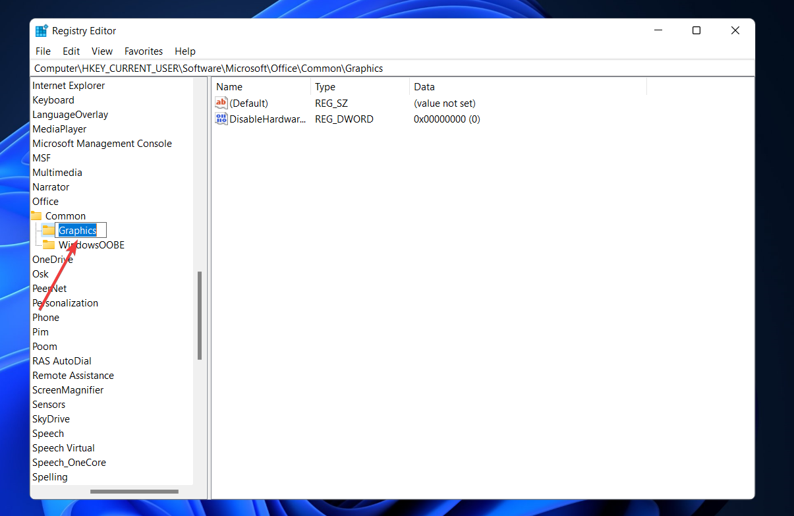This screenshot has width=794, height=516.
Task: Click the 0x00000000 (0) data cell
Action: (447, 119)
